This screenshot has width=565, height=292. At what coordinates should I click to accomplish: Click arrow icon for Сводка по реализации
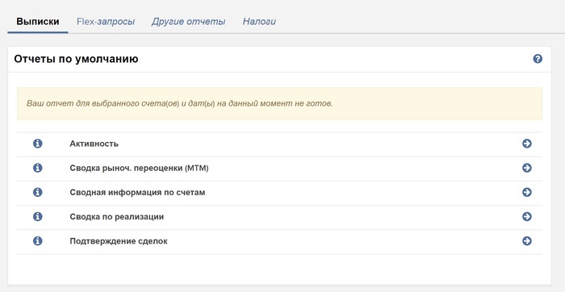pyautogui.click(x=527, y=216)
